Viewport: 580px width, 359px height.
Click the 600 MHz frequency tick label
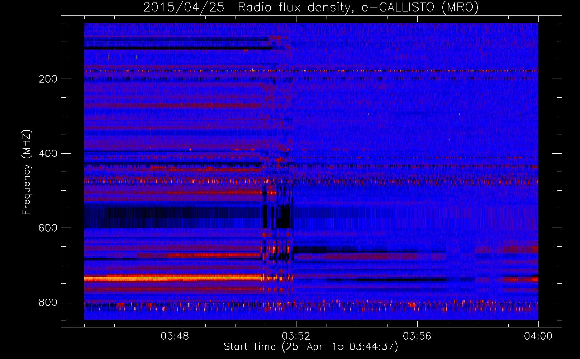[48, 228]
